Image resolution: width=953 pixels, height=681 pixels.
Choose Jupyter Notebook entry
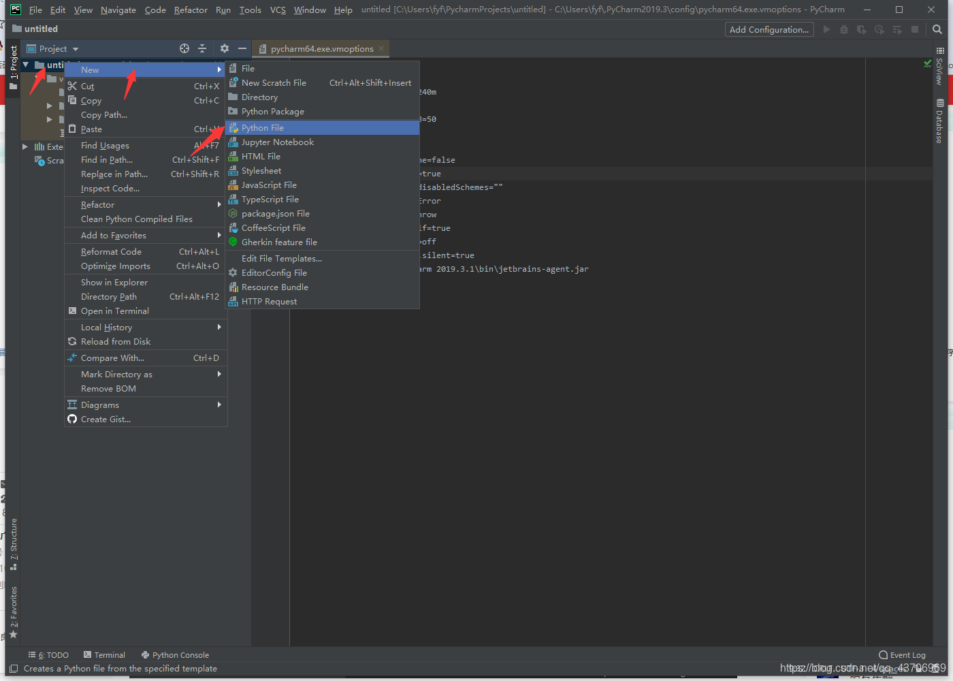click(x=322, y=142)
